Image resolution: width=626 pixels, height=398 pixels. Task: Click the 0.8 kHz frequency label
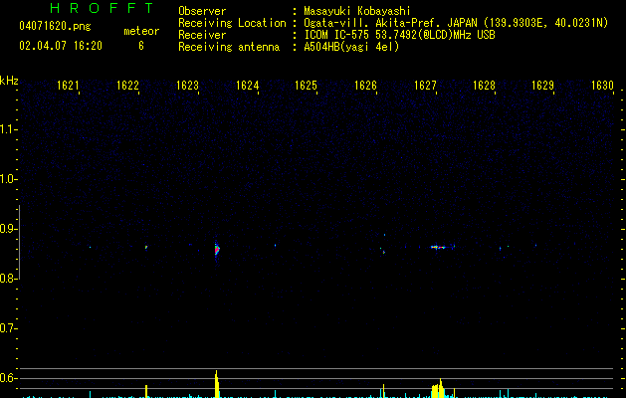tap(8, 279)
